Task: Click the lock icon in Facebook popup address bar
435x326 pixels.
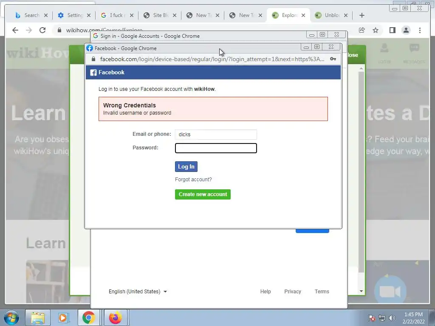Action: click(x=93, y=59)
